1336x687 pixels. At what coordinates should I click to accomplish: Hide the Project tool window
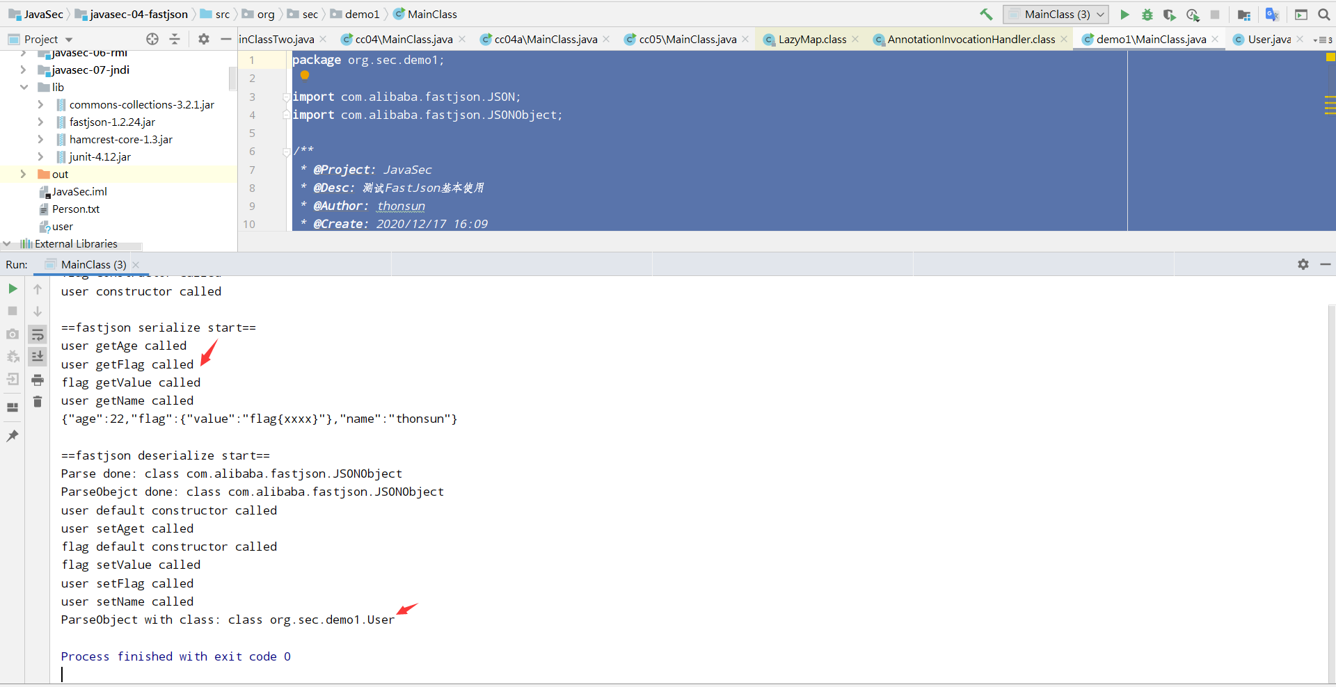coord(226,39)
